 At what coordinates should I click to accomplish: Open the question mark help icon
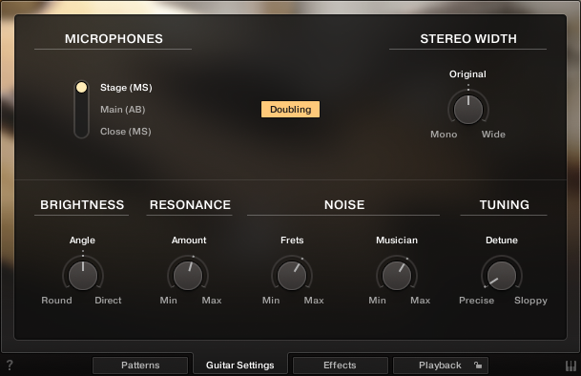tap(10, 366)
